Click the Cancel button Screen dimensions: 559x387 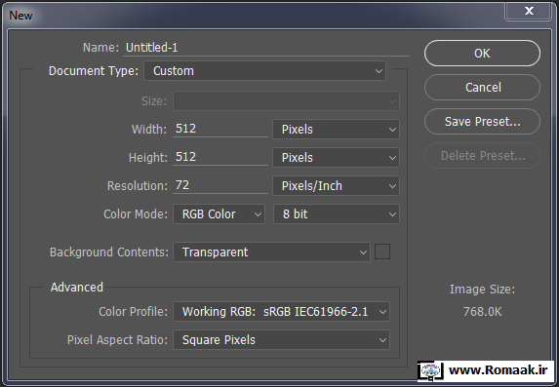coord(482,88)
